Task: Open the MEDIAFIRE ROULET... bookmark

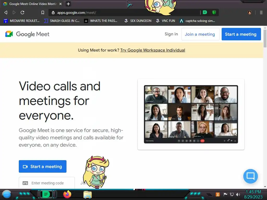Action: (x=22, y=21)
